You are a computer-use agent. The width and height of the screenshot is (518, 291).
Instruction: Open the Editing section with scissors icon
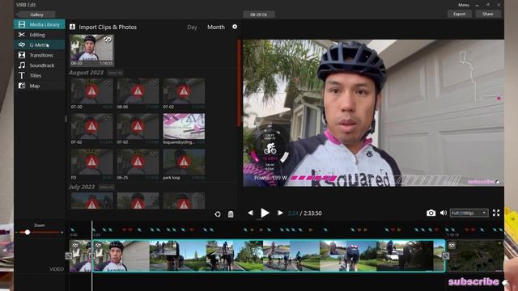click(40, 35)
